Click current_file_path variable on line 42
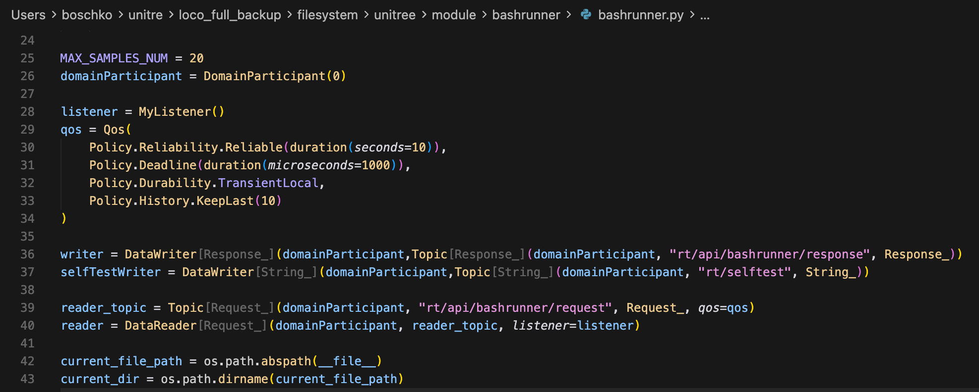 121,361
